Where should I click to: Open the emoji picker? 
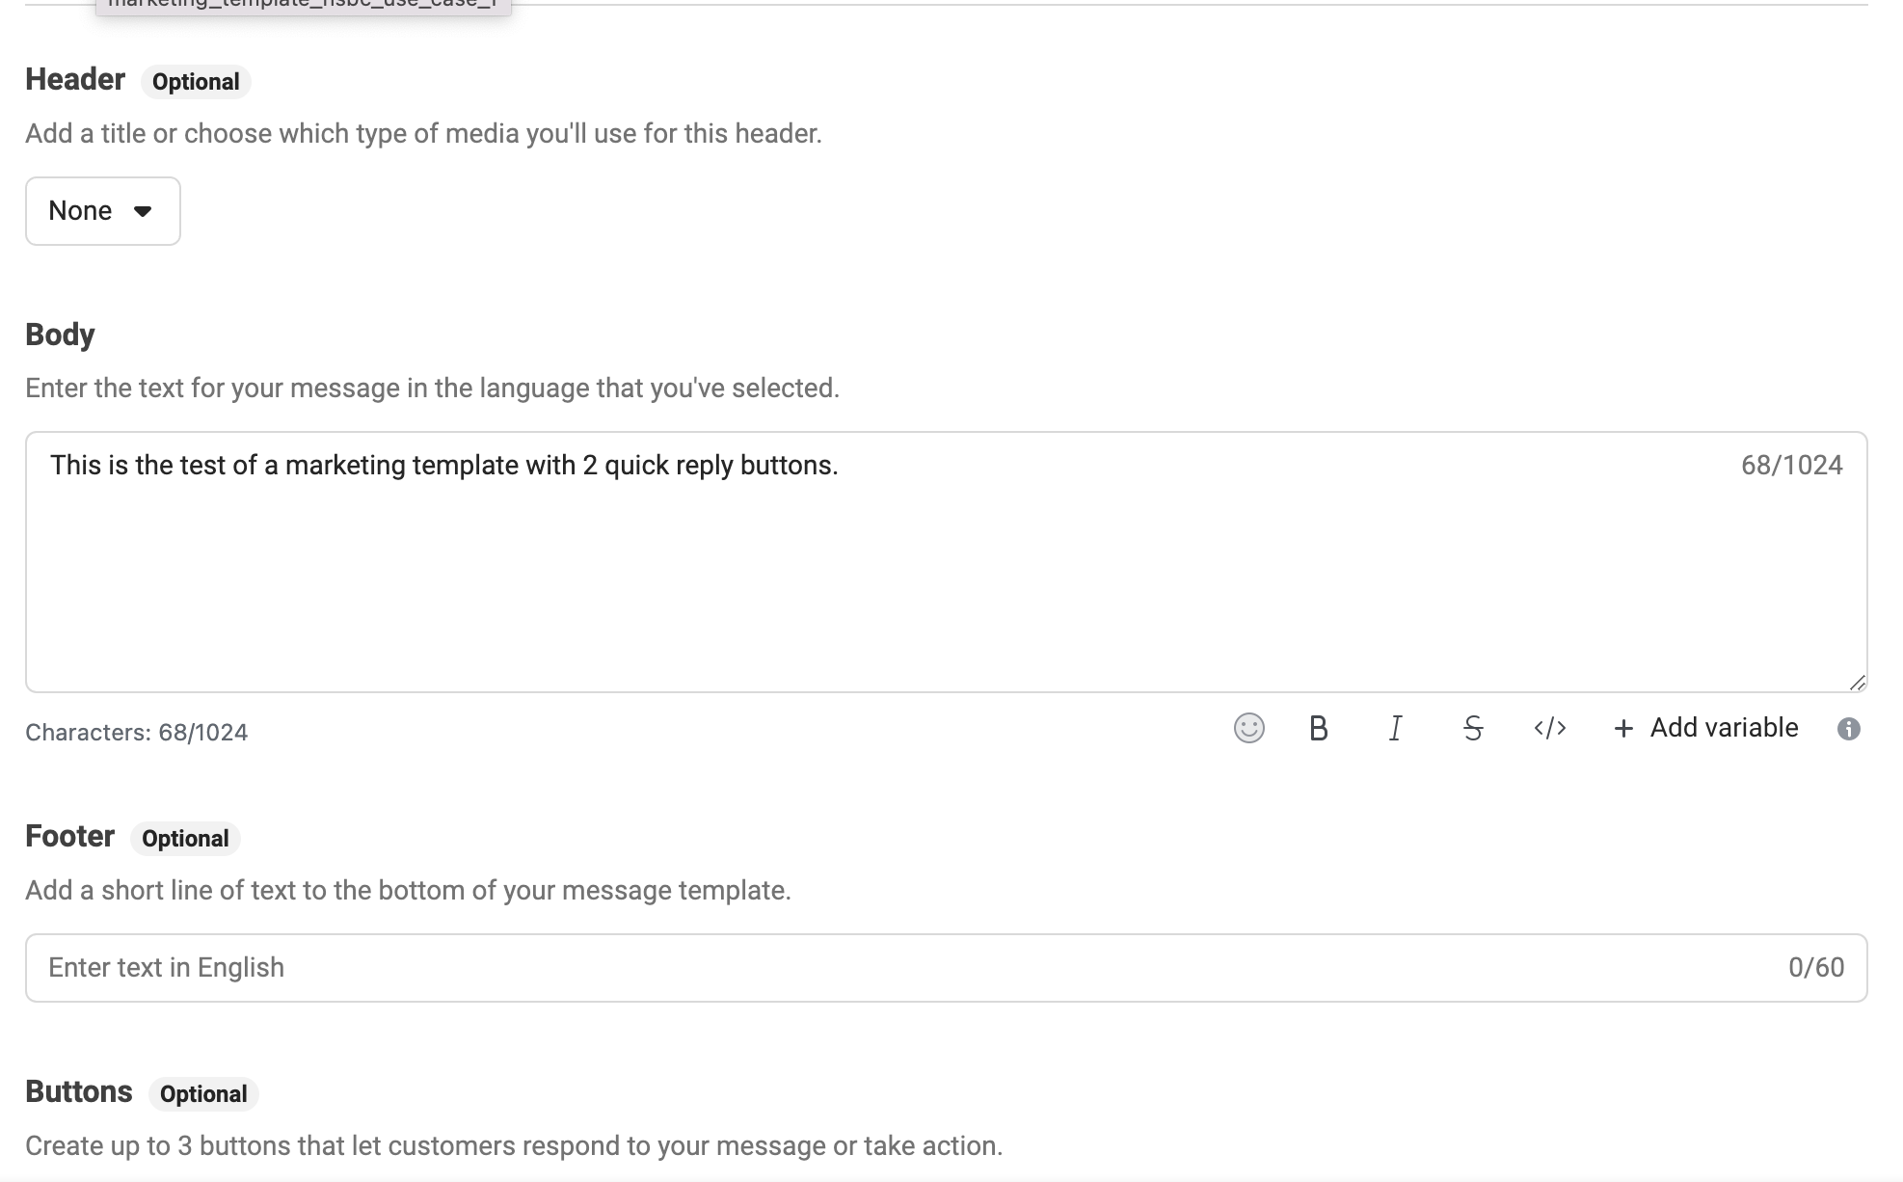tap(1248, 728)
